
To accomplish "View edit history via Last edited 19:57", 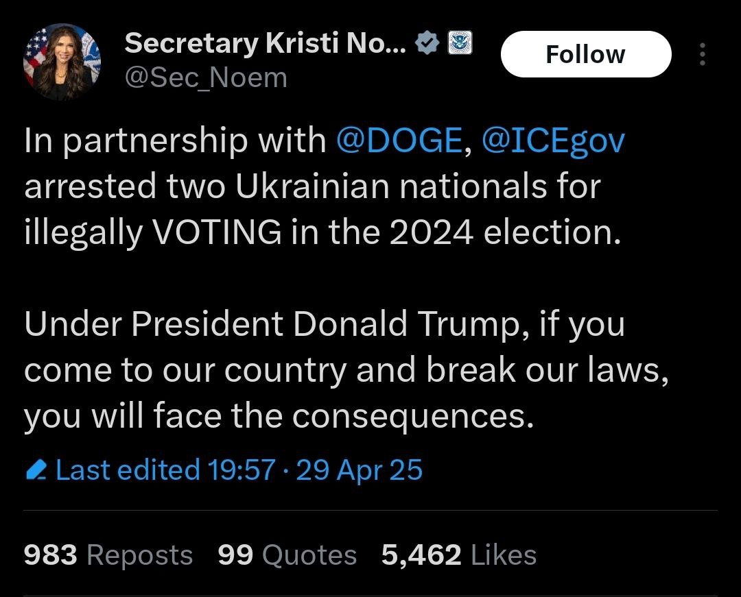I will click(x=165, y=470).
